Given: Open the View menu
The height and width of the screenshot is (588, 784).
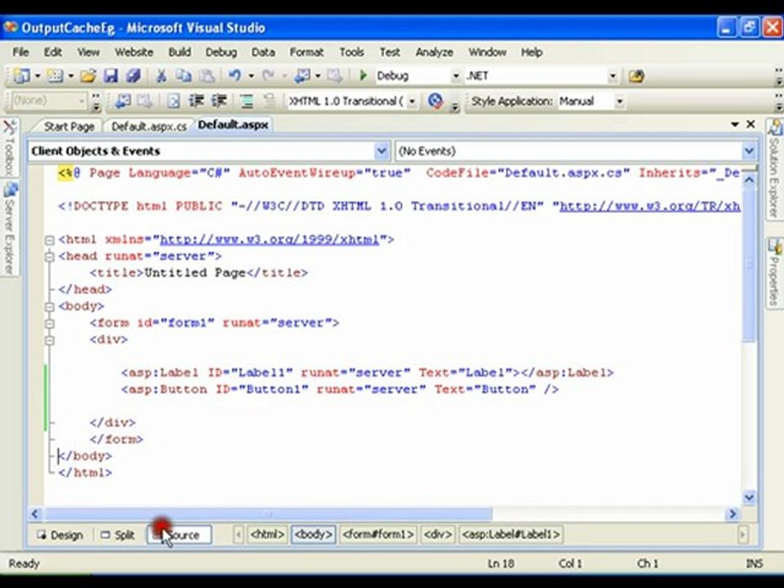Looking at the screenshot, I should pos(88,52).
